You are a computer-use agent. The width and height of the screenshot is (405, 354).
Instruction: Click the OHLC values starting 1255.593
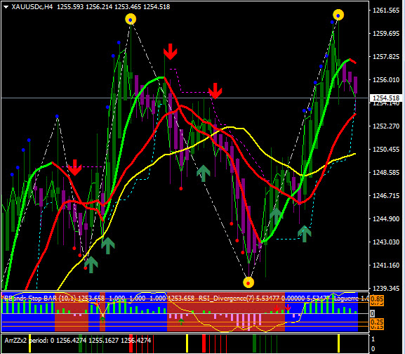pyautogui.click(x=114, y=7)
